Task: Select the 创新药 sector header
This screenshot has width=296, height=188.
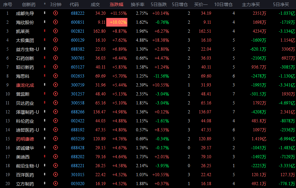Action: [x=29, y=4]
